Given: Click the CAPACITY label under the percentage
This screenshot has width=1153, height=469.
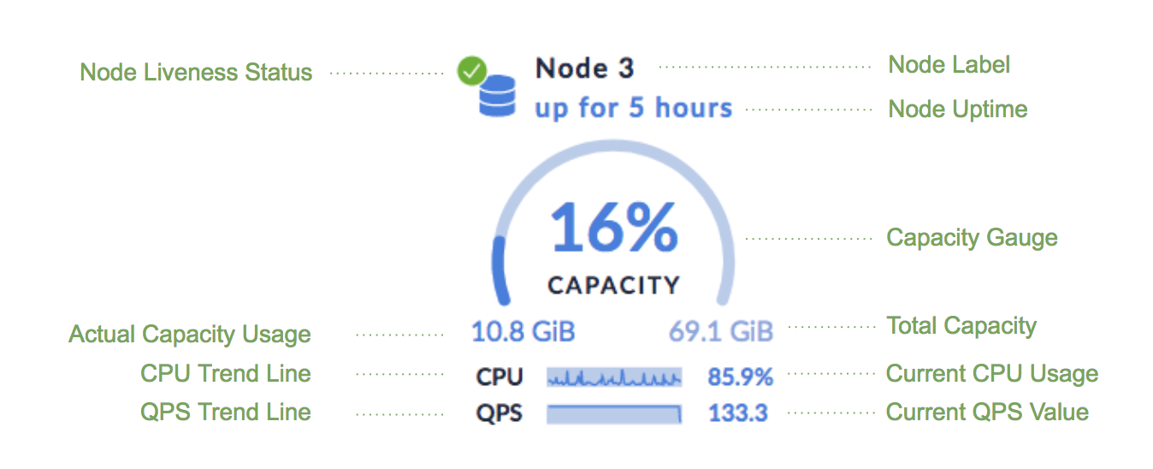Looking at the screenshot, I should (614, 284).
